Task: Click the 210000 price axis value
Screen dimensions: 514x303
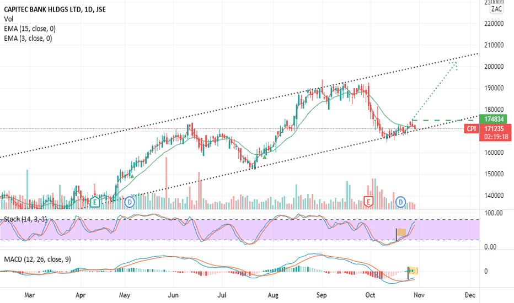Action: pyautogui.click(x=494, y=45)
